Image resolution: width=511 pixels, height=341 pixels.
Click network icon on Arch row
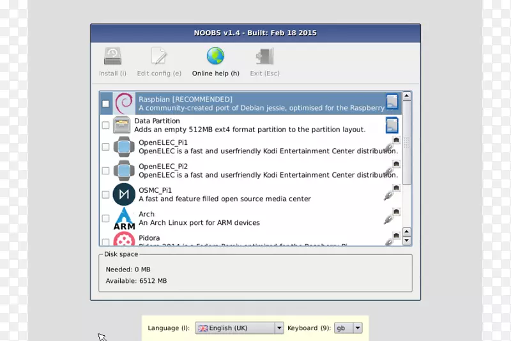(x=392, y=216)
